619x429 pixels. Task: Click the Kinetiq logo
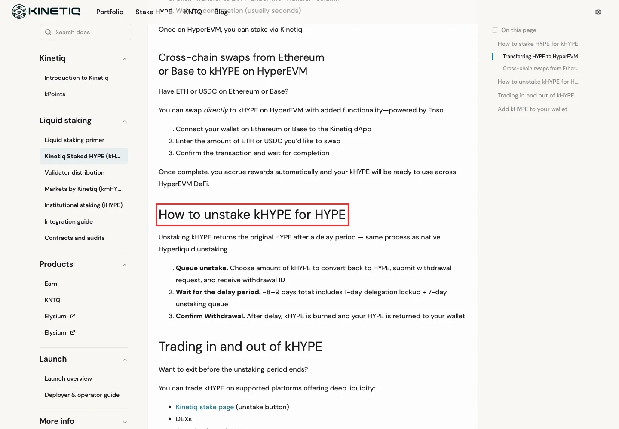click(x=46, y=12)
